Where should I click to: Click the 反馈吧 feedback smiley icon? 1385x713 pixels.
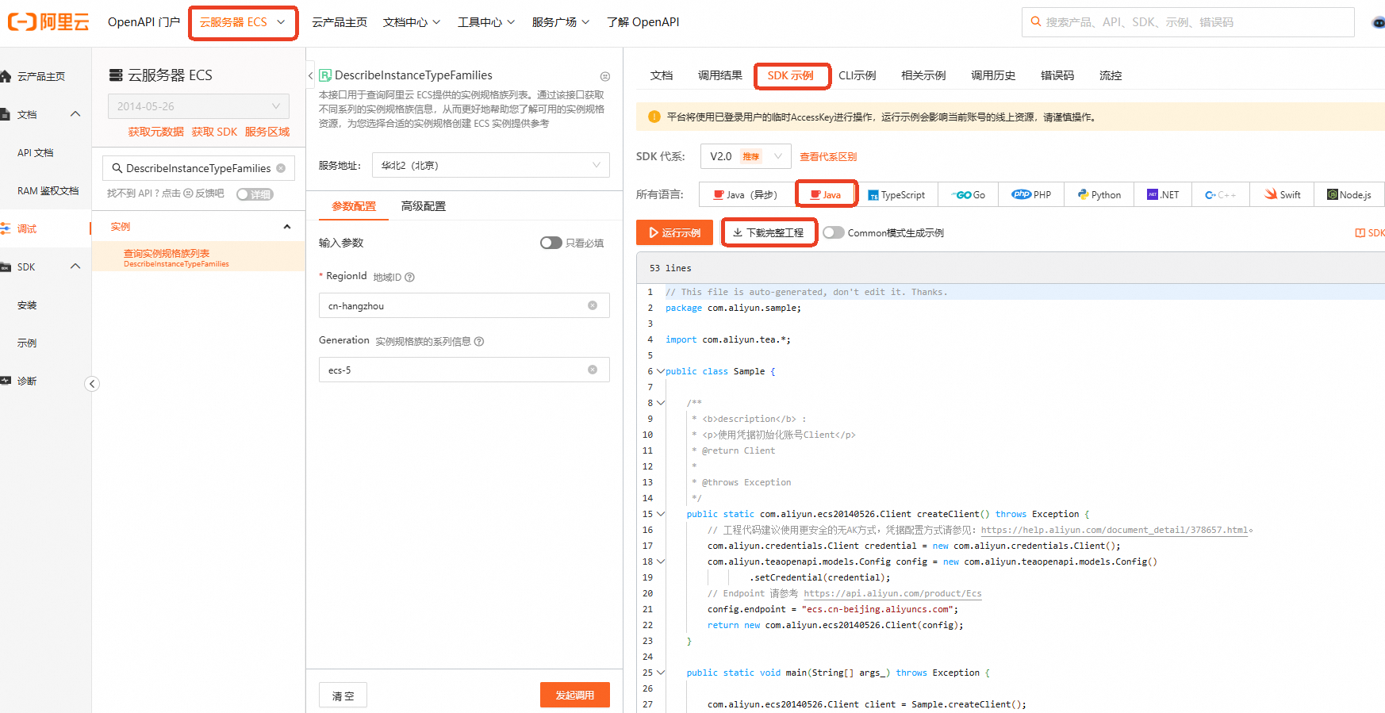coord(188,194)
